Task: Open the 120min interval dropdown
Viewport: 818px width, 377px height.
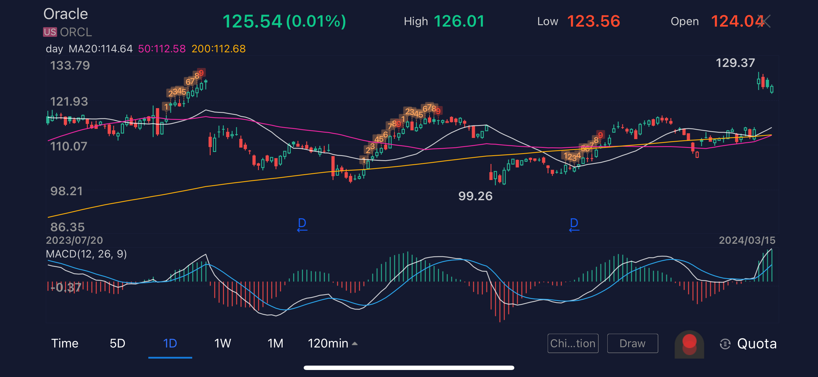Action: pos(328,343)
